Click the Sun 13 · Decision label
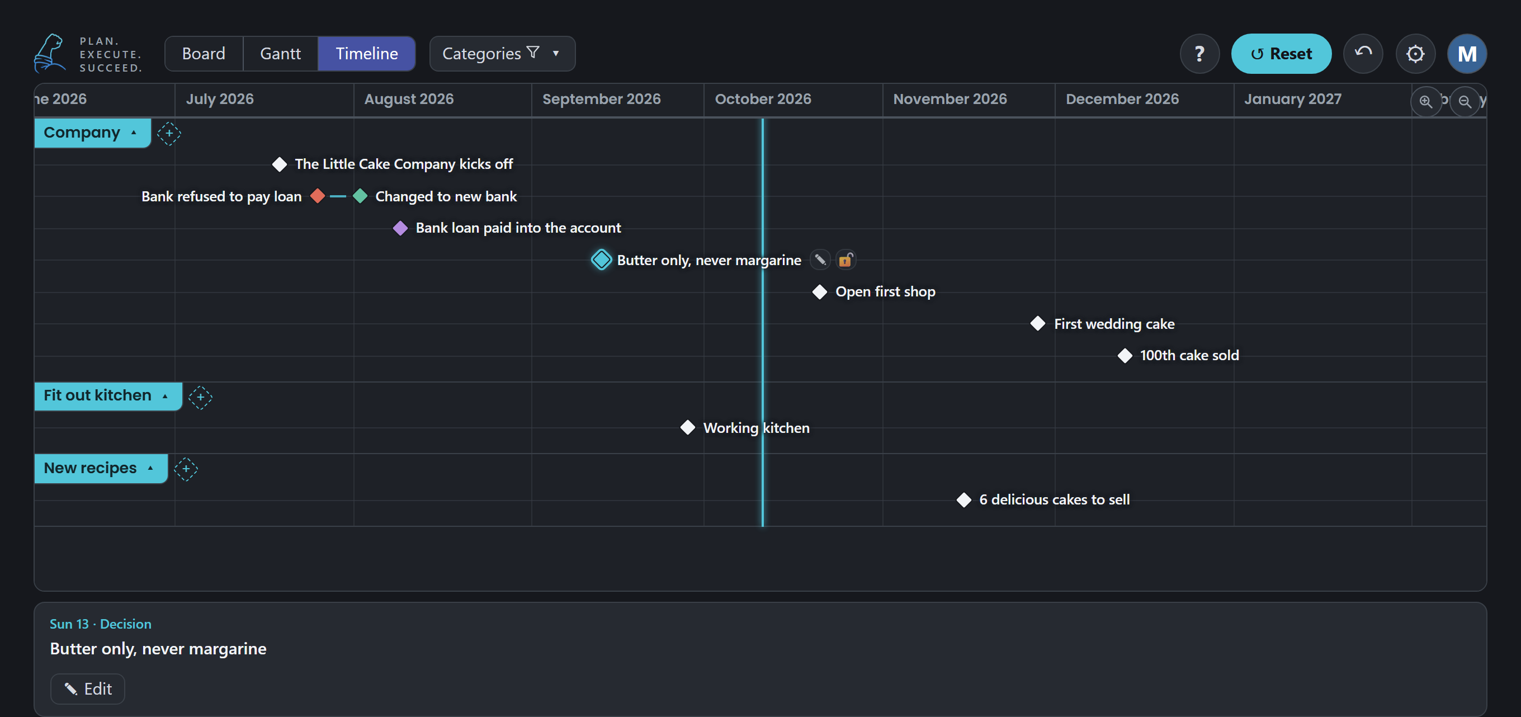The height and width of the screenshot is (717, 1521). 101,624
